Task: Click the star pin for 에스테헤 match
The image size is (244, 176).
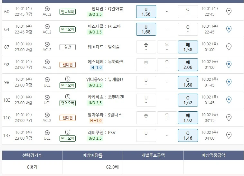Action: [229, 65]
